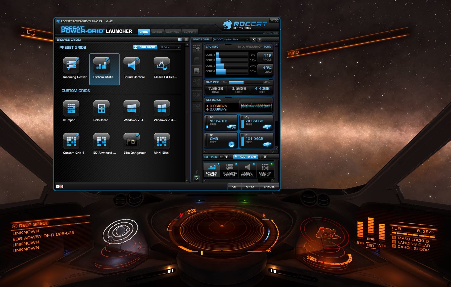Image resolution: width=451 pixels, height=287 pixels.
Task: Click the E:\ 101.24GB drive tile
Action: [x=256, y=140]
